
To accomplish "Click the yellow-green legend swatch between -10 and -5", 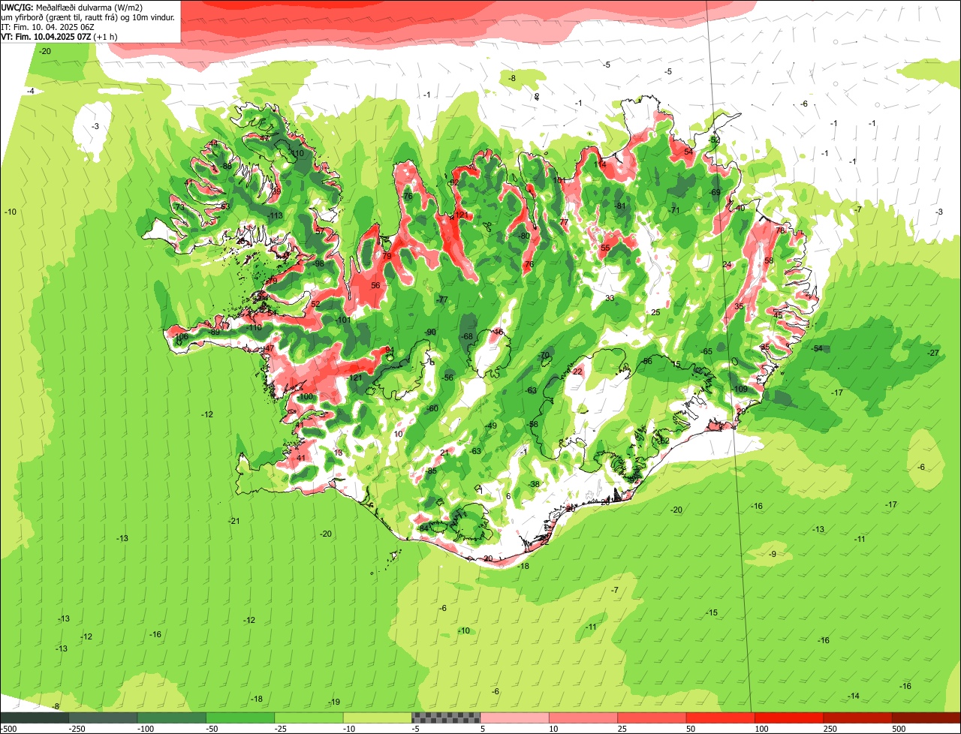I will point(377,717).
